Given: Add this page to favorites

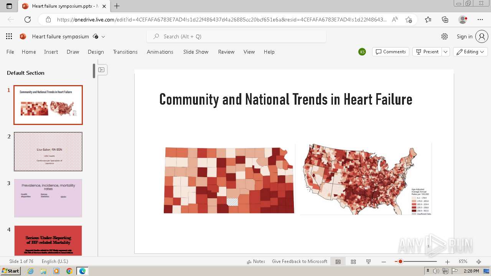Looking at the screenshot, I should [x=409, y=20].
